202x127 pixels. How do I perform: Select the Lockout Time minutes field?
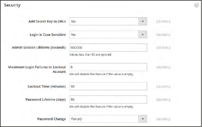point(108,86)
